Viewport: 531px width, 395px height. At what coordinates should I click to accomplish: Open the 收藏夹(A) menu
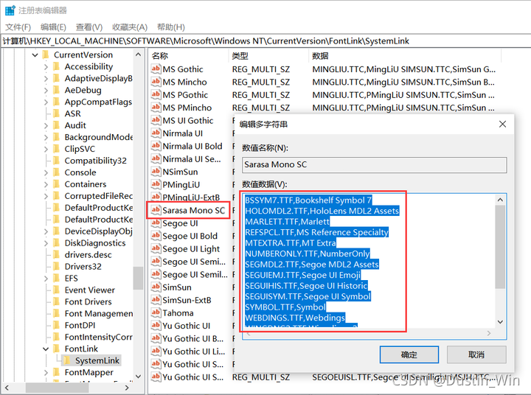point(130,27)
